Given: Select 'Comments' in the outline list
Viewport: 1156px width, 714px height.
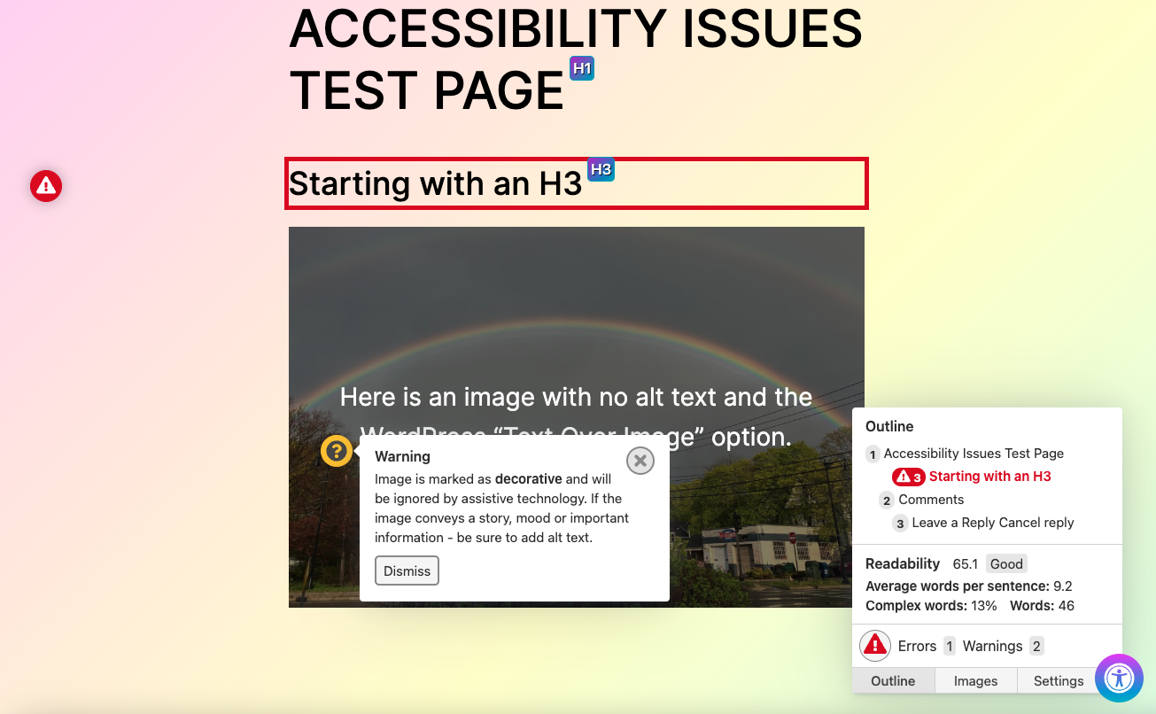Looking at the screenshot, I should tap(931, 500).
